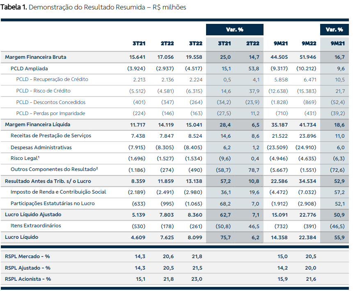The height and width of the screenshot is (291, 353).
Task: Click Receitas de Prestação de Serviços label
Action: 51,136
